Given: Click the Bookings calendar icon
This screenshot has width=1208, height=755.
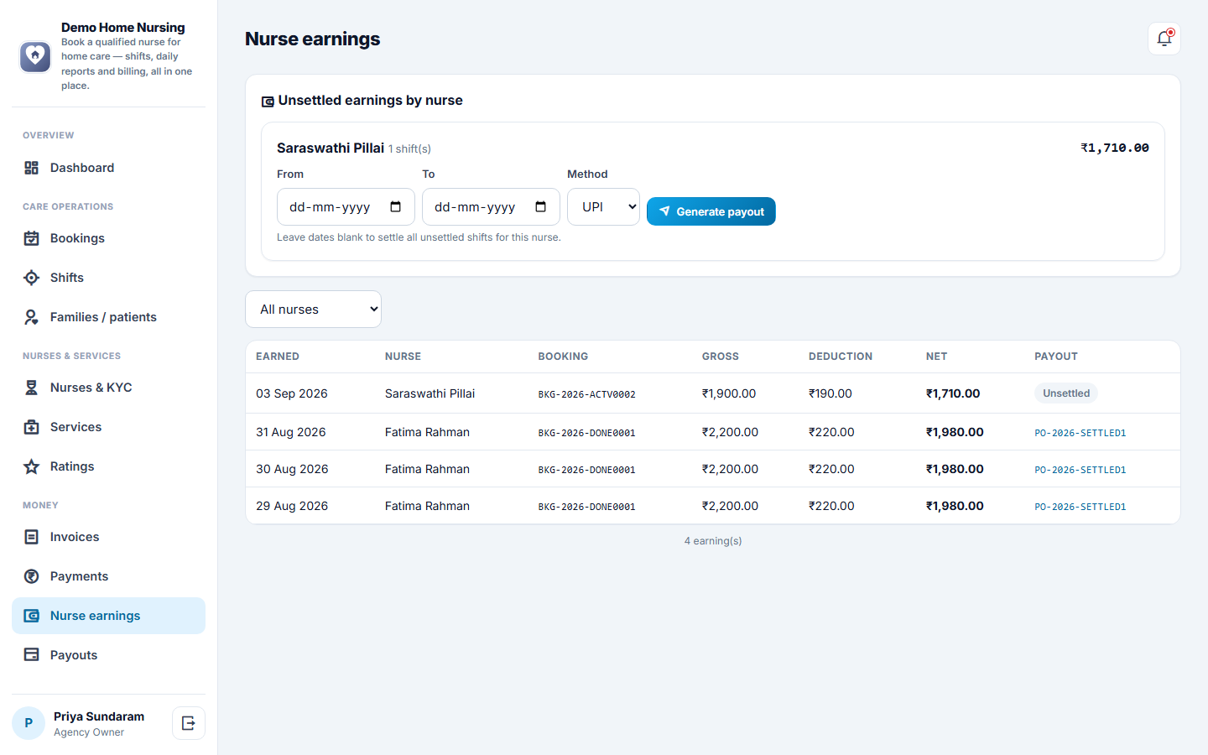Looking at the screenshot, I should coord(31,238).
